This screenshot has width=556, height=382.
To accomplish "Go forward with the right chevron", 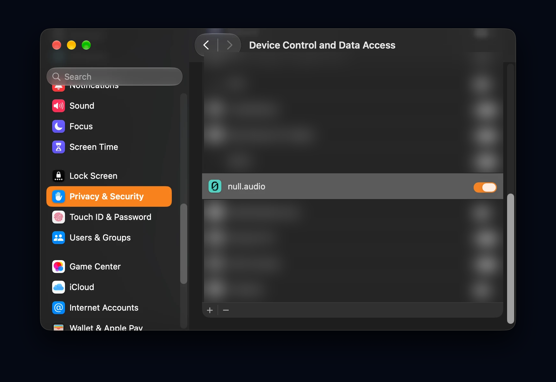I will (x=229, y=45).
